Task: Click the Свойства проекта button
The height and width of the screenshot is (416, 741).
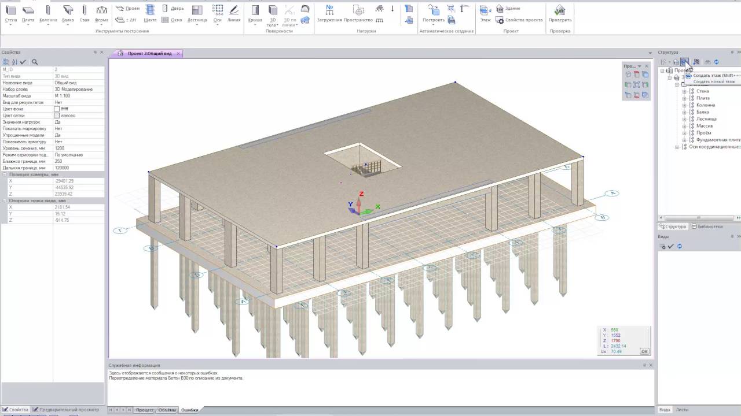Action: [x=519, y=20]
